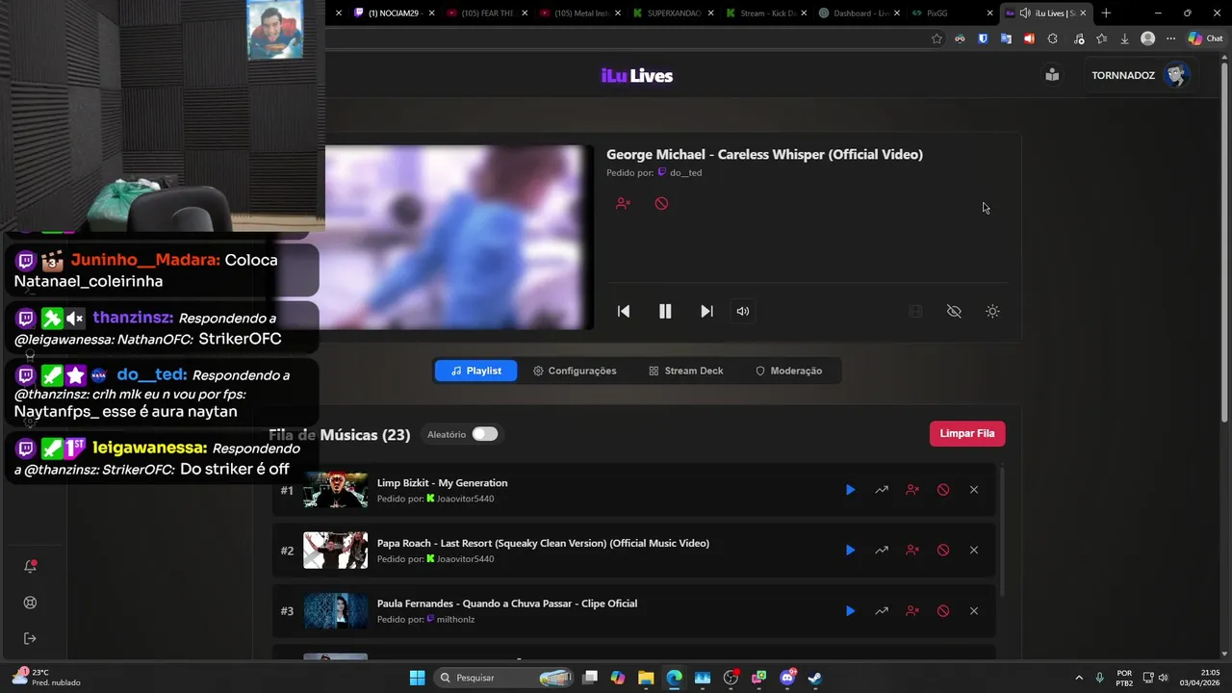Open File Explorer from the taskbar

tap(646, 678)
